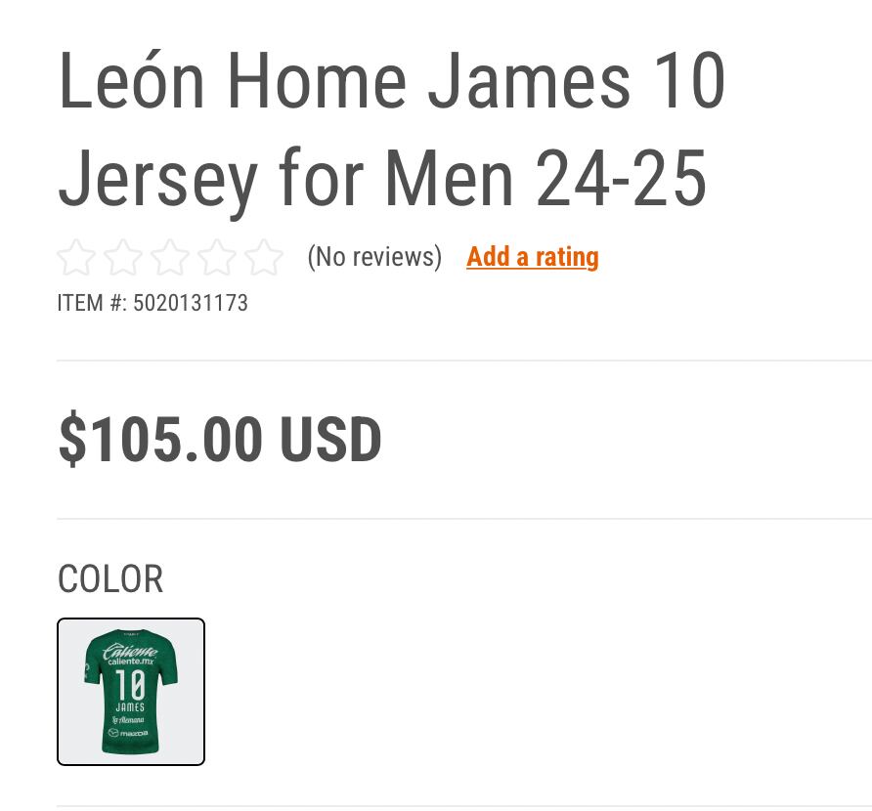Select the green jersey color swatch
Viewport: 872px width, 811px height.
[x=131, y=692]
